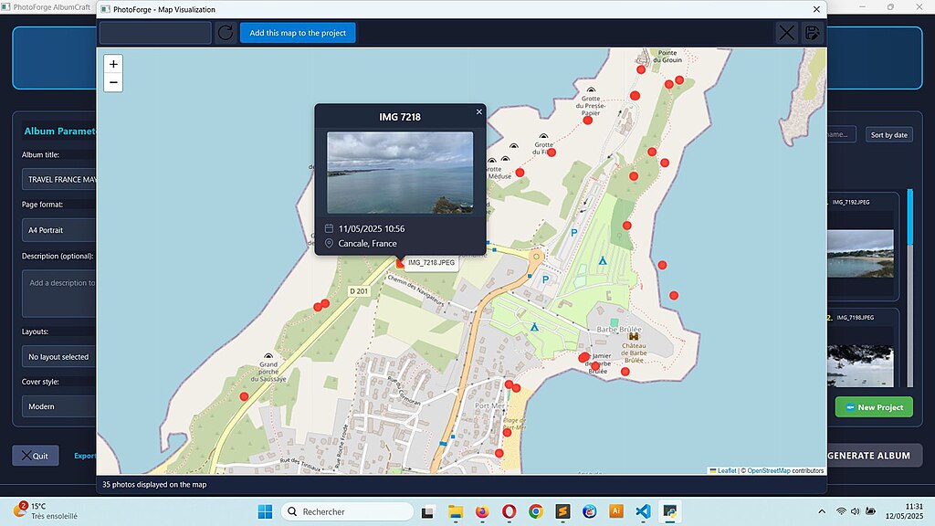Sort photos by date

point(888,135)
